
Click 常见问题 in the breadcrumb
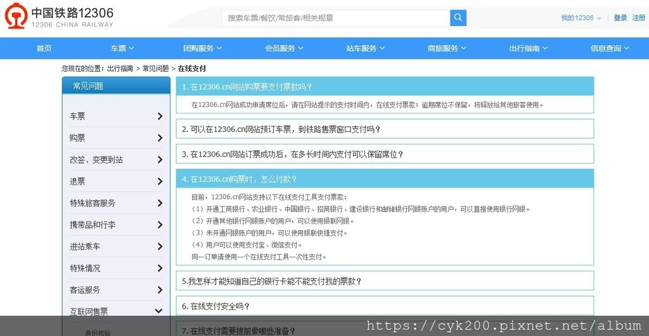click(x=156, y=68)
